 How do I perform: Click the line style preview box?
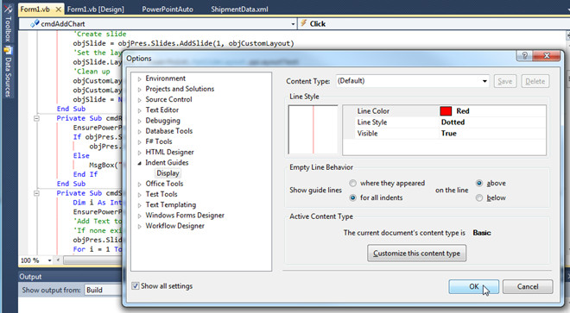click(x=313, y=129)
